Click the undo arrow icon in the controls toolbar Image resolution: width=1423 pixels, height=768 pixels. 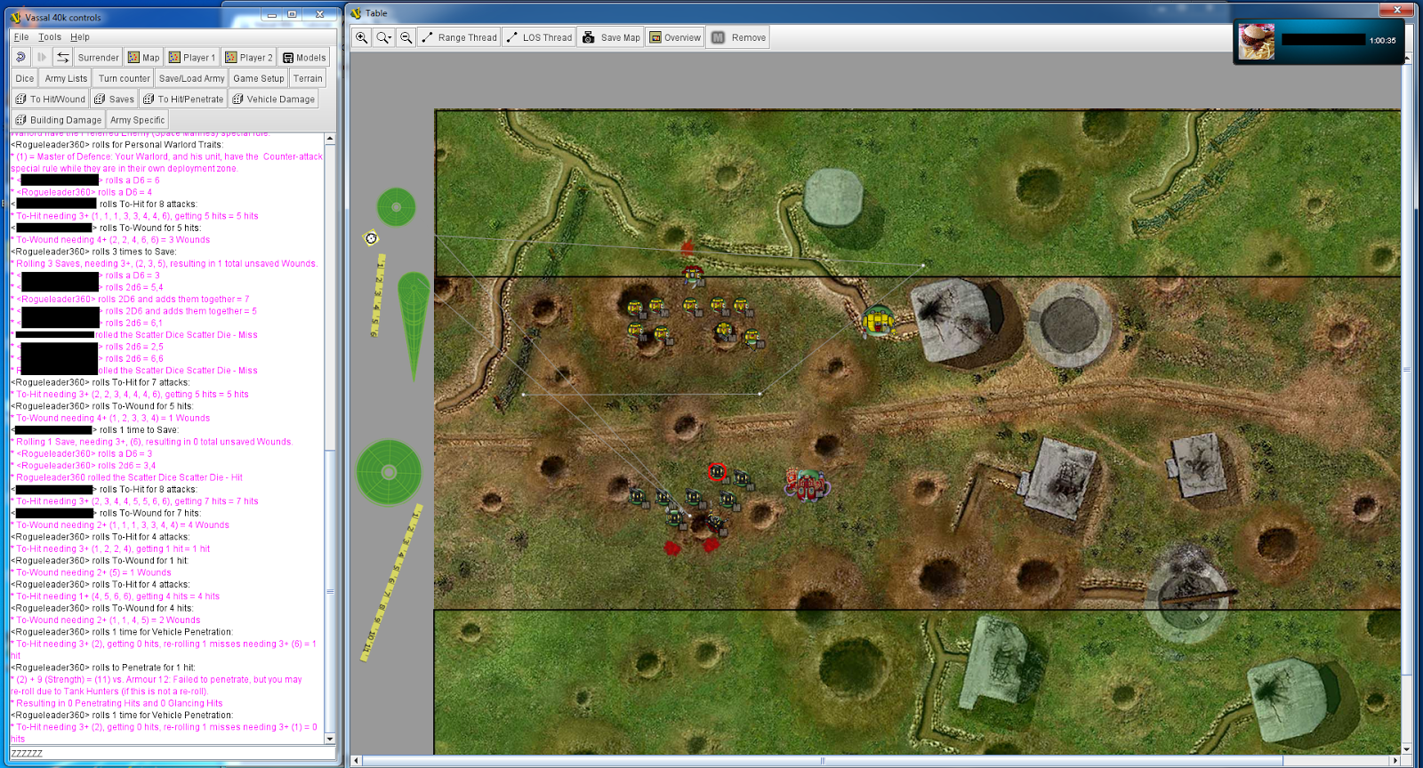coord(21,57)
